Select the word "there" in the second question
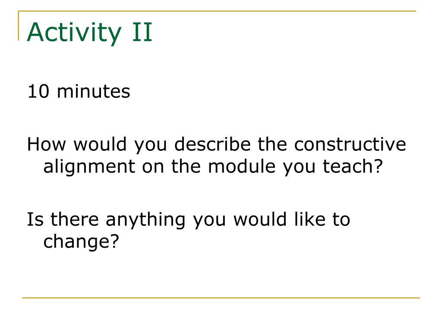Viewport: 442px width, 331px height. point(75,219)
